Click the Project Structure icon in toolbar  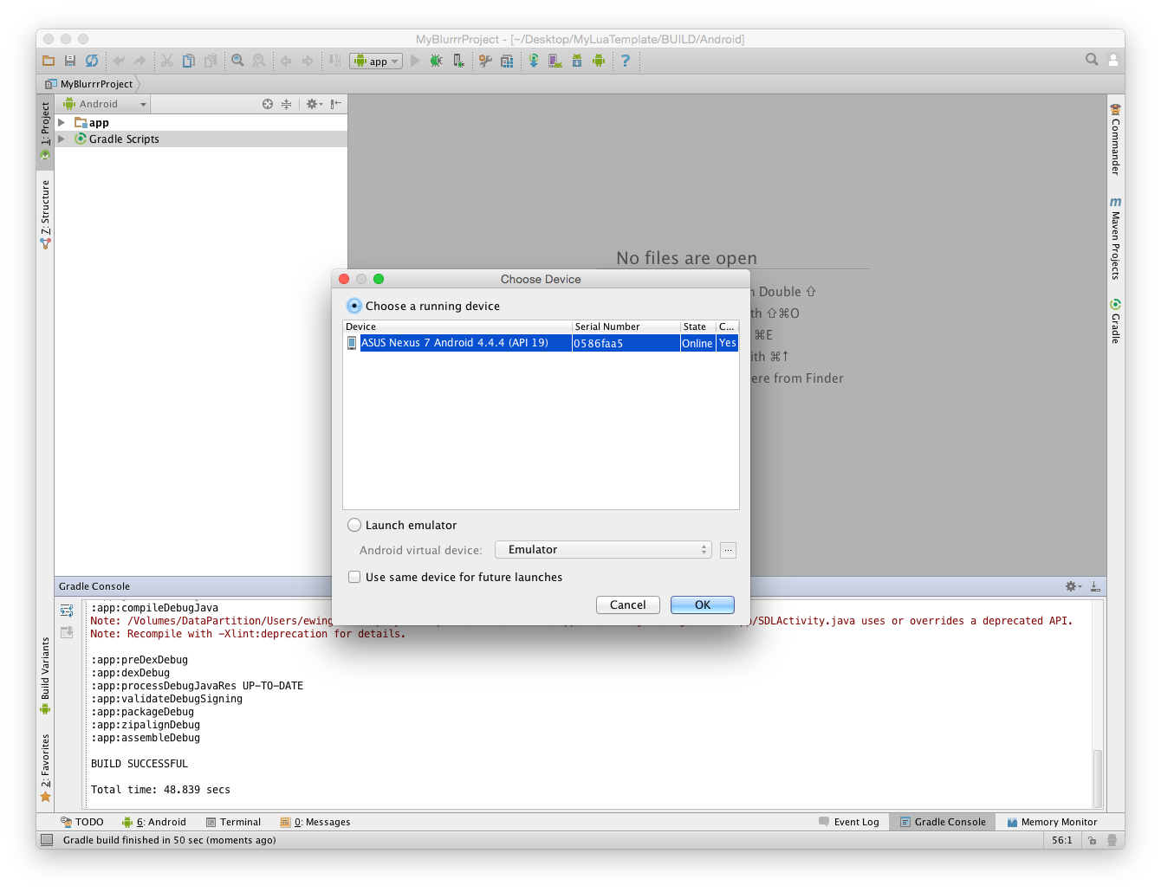[507, 61]
